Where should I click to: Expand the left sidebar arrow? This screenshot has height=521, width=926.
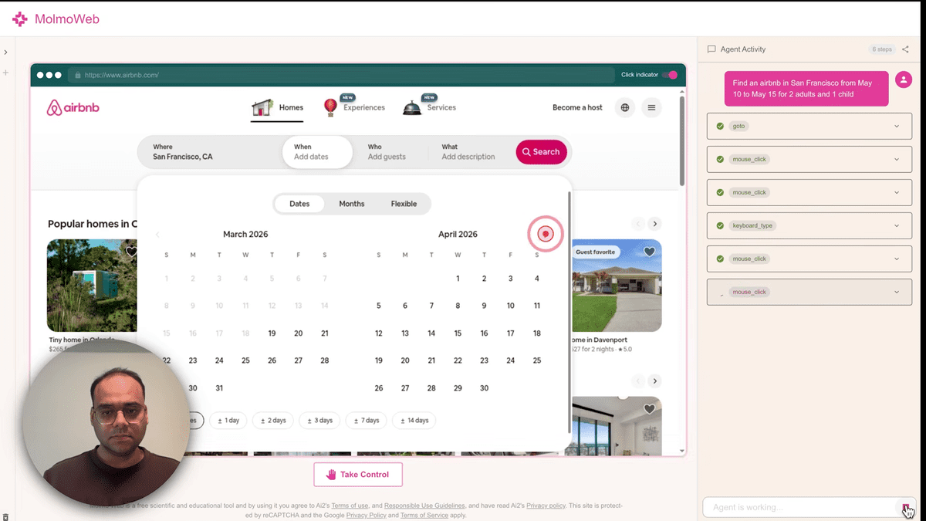5,52
